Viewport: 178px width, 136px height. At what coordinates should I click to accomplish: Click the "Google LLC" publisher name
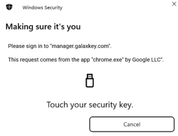point(146,60)
